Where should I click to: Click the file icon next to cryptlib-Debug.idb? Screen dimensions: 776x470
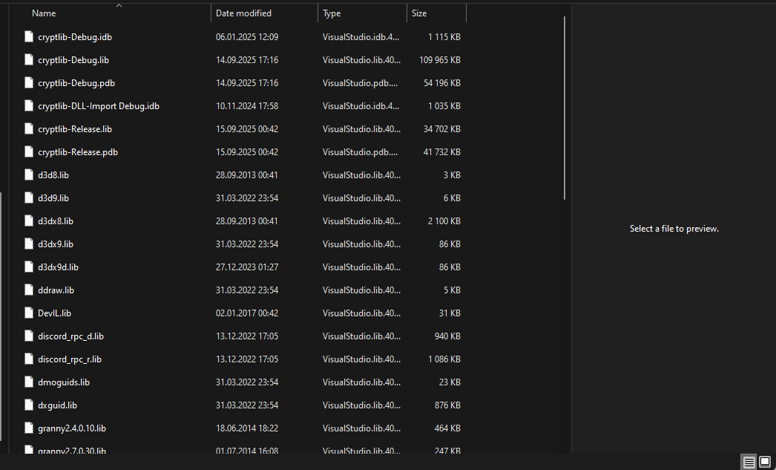[29, 36]
